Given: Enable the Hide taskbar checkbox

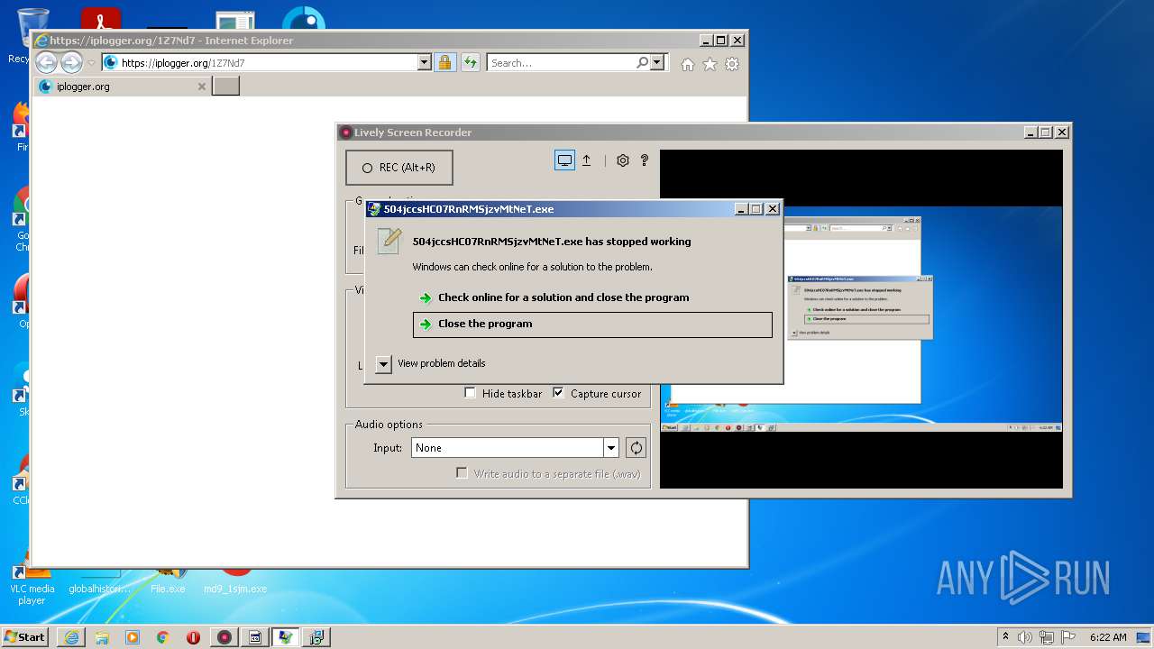Looking at the screenshot, I should [470, 393].
